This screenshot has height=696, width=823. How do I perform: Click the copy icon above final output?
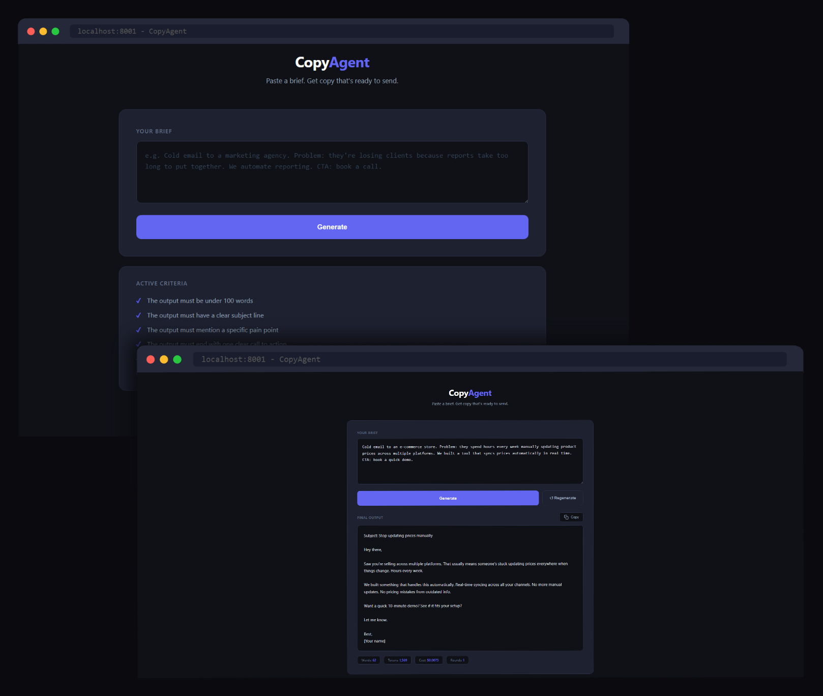[566, 517]
